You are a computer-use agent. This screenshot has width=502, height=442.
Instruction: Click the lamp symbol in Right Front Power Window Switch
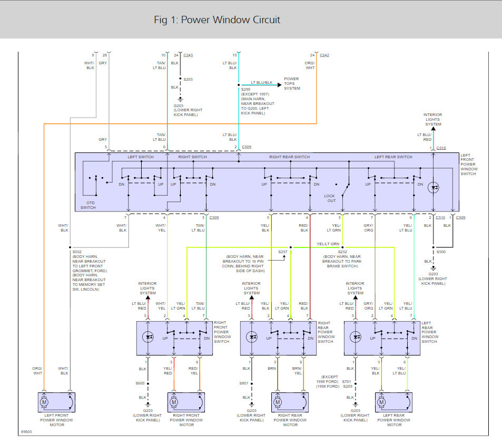pos(148,337)
